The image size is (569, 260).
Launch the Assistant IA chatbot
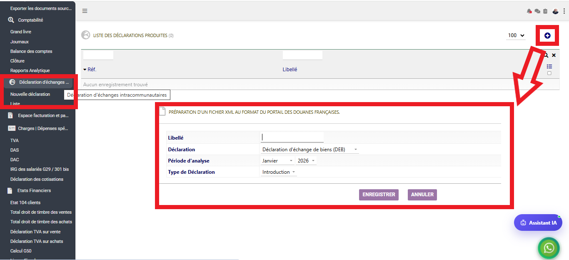(538, 222)
